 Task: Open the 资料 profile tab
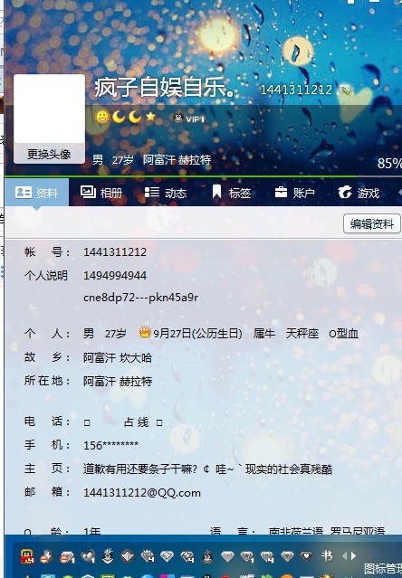pos(36,193)
